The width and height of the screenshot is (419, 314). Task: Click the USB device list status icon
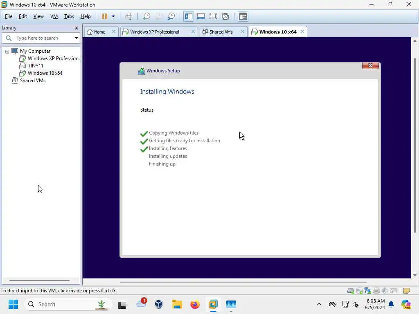click(x=393, y=291)
